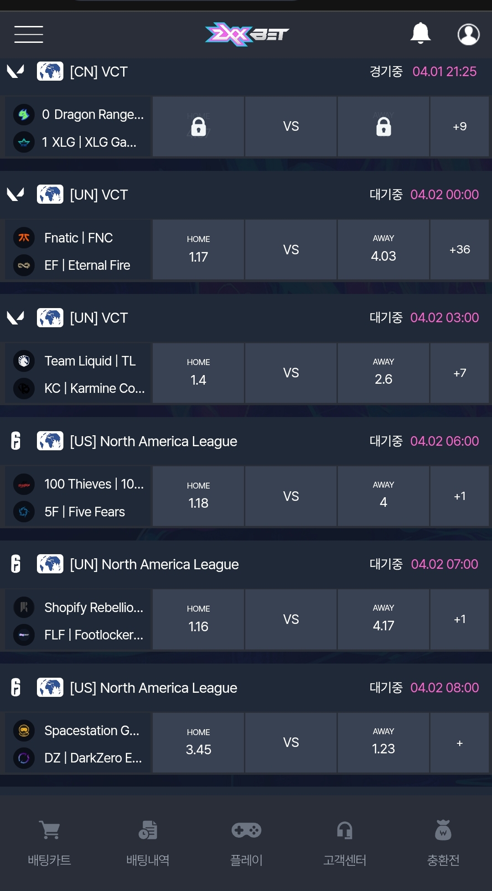Expand +9 markets for Dragon Ranger match
This screenshot has width=492, height=891.
tap(459, 127)
